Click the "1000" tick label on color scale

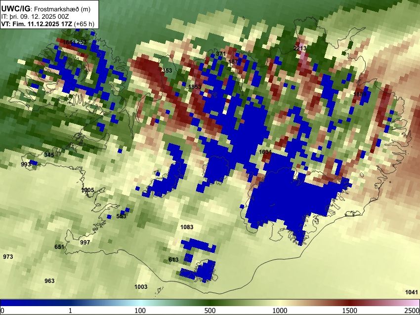(x=280, y=311)
